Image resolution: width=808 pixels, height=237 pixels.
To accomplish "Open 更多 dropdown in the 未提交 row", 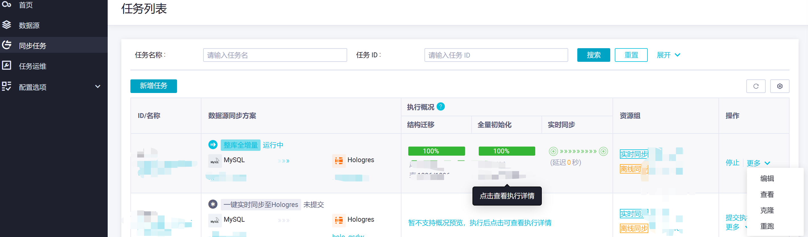I will pyautogui.click(x=736, y=227).
